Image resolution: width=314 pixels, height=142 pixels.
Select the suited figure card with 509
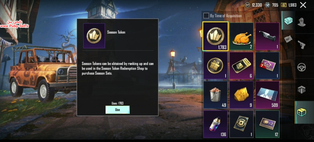pyautogui.click(x=267, y=95)
